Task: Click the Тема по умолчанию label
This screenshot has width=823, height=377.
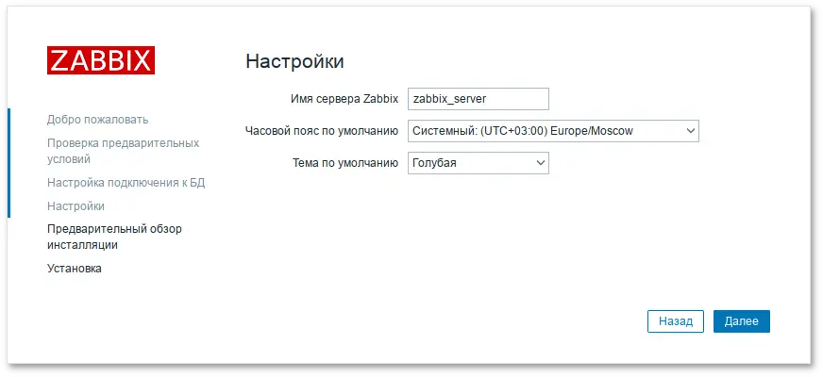Action: click(x=345, y=163)
